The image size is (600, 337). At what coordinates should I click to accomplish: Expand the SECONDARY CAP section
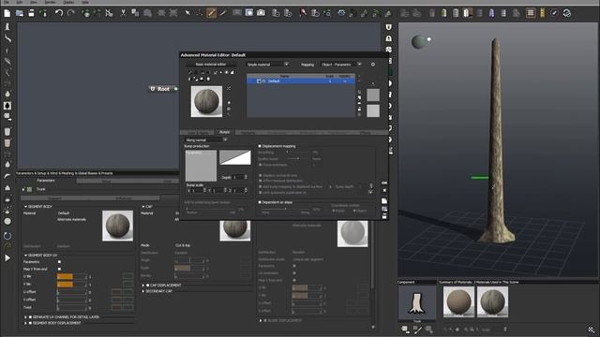coord(143,291)
